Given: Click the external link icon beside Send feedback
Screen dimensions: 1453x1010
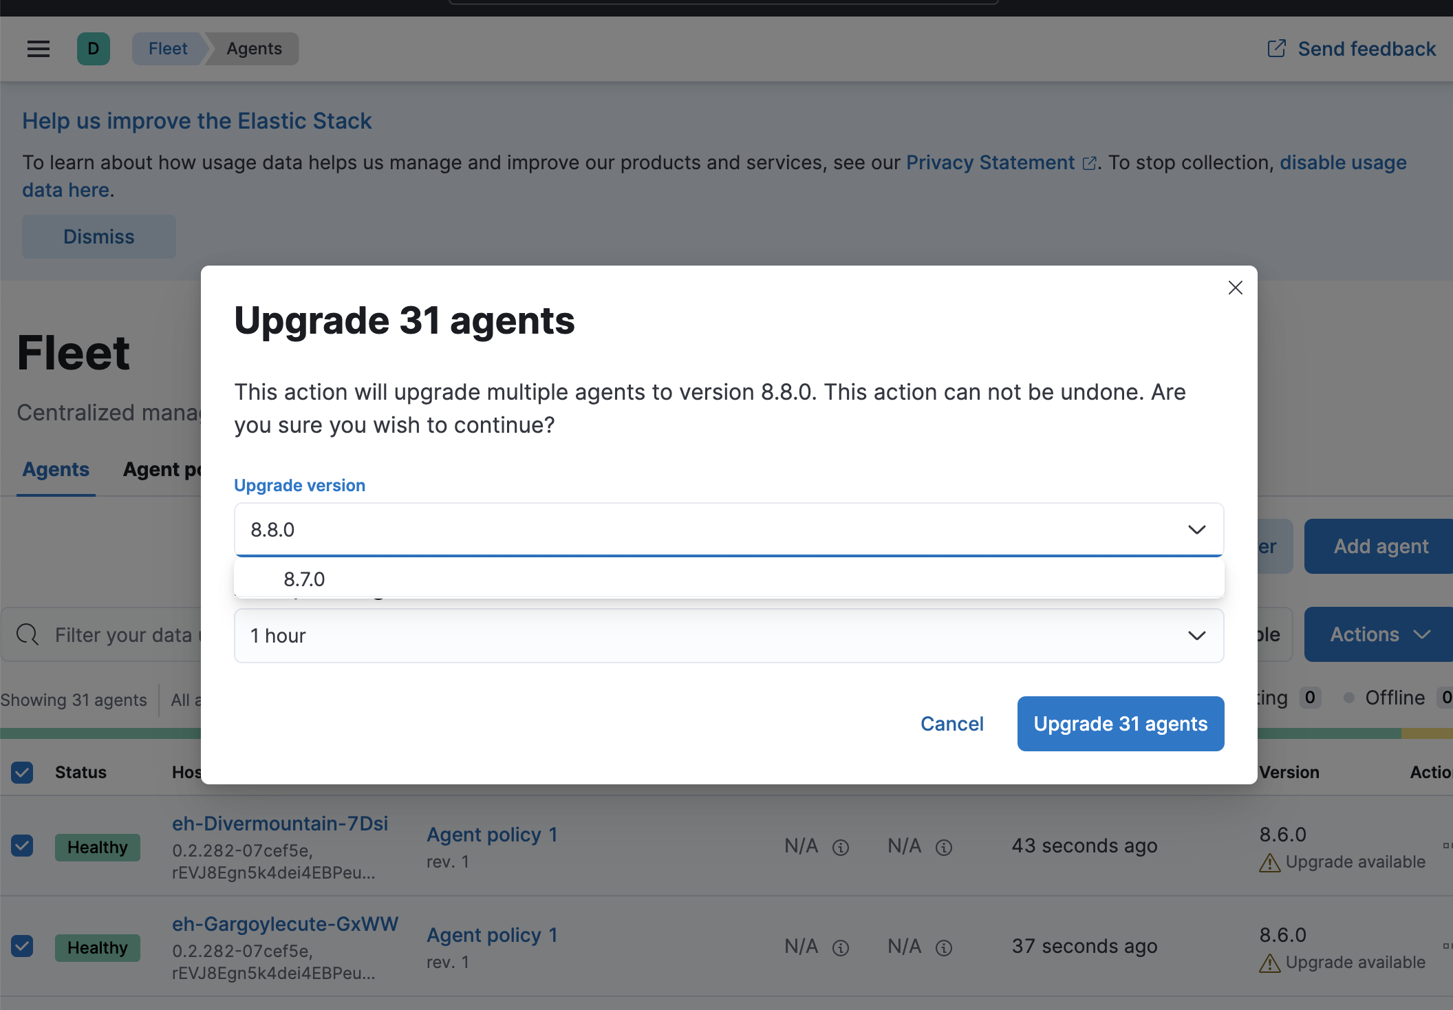Looking at the screenshot, I should [x=1277, y=47].
